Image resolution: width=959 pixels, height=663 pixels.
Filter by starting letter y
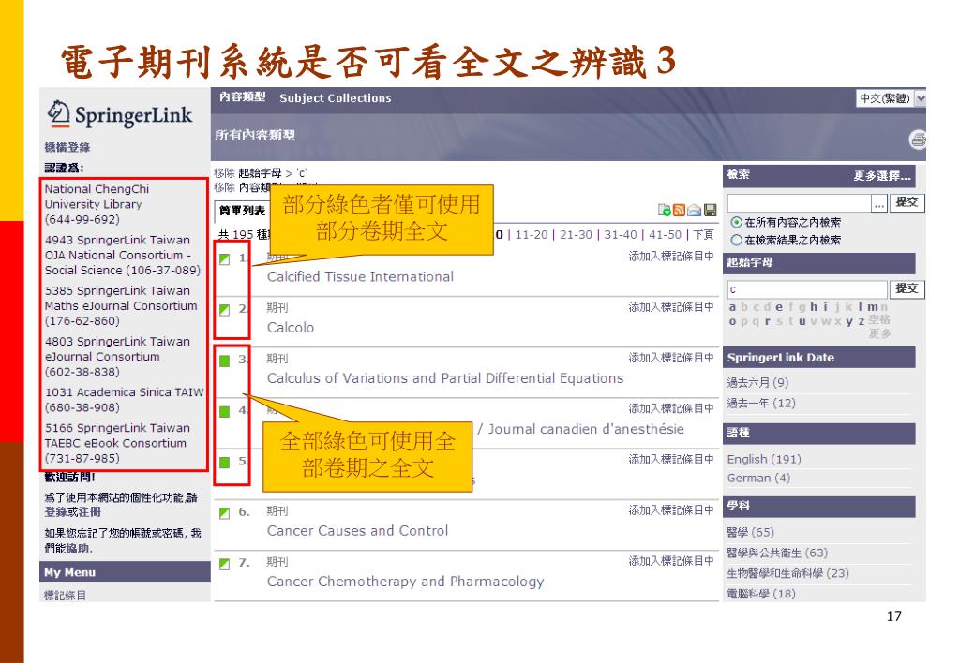coord(849,321)
